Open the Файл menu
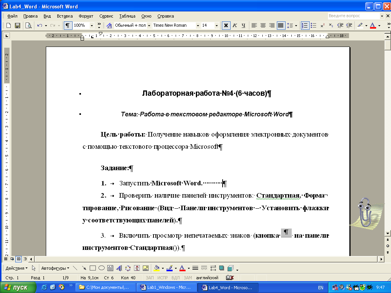 click(12, 16)
